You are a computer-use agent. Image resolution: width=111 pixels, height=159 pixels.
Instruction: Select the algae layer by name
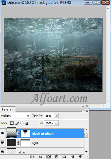coord(22,153)
